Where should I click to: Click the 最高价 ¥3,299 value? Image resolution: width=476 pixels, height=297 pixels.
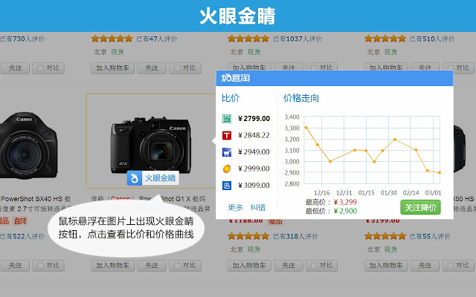coord(345,202)
